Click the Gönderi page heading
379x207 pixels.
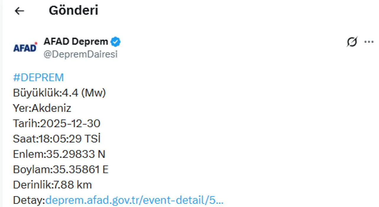pyautogui.click(x=73, y=11)
